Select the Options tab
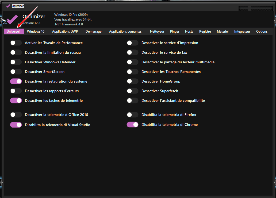Screen dimensions: 276x198 click(262, 32)
